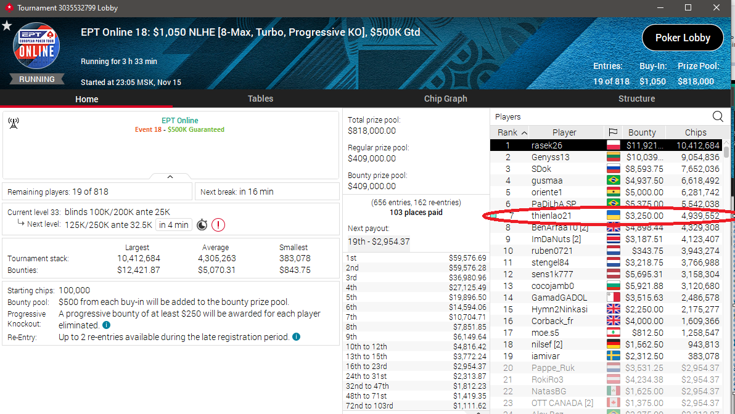Select eliminated player NatasBG
The height and width of the screenshot is (414, 735).
tap(606, 391)
